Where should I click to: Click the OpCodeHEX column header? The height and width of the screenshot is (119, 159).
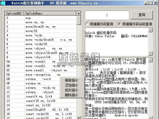(15, 13)
